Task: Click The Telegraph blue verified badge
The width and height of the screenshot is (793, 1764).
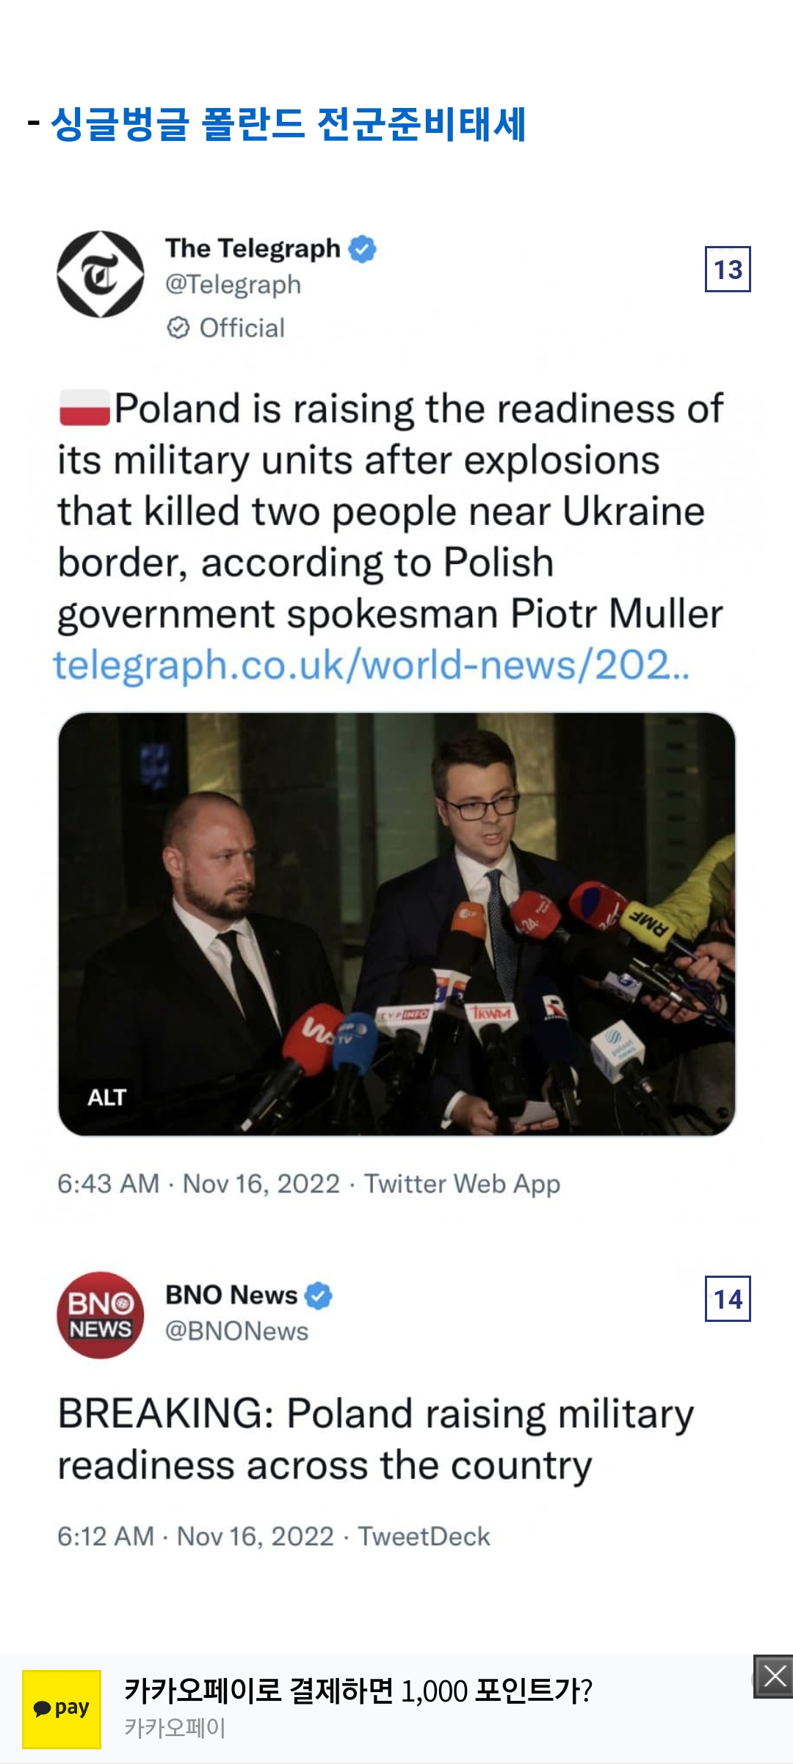Action: click(362, 249)
